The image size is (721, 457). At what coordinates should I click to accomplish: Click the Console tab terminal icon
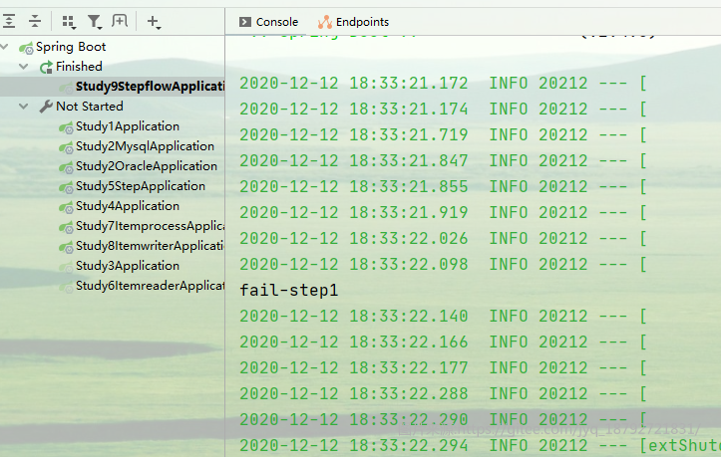tap(245, 22)
